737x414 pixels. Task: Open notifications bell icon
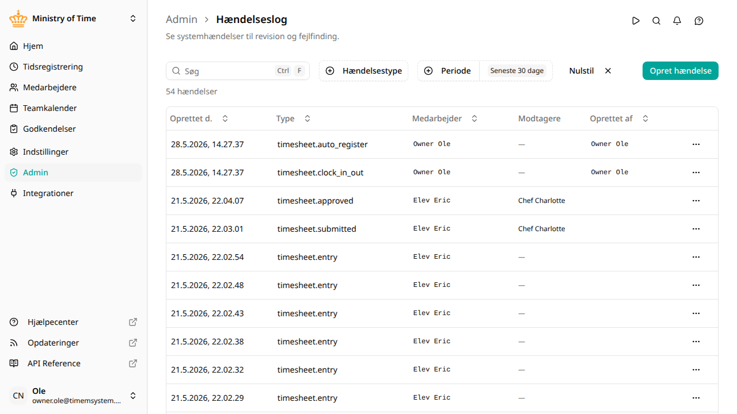(x=677, y=21)
